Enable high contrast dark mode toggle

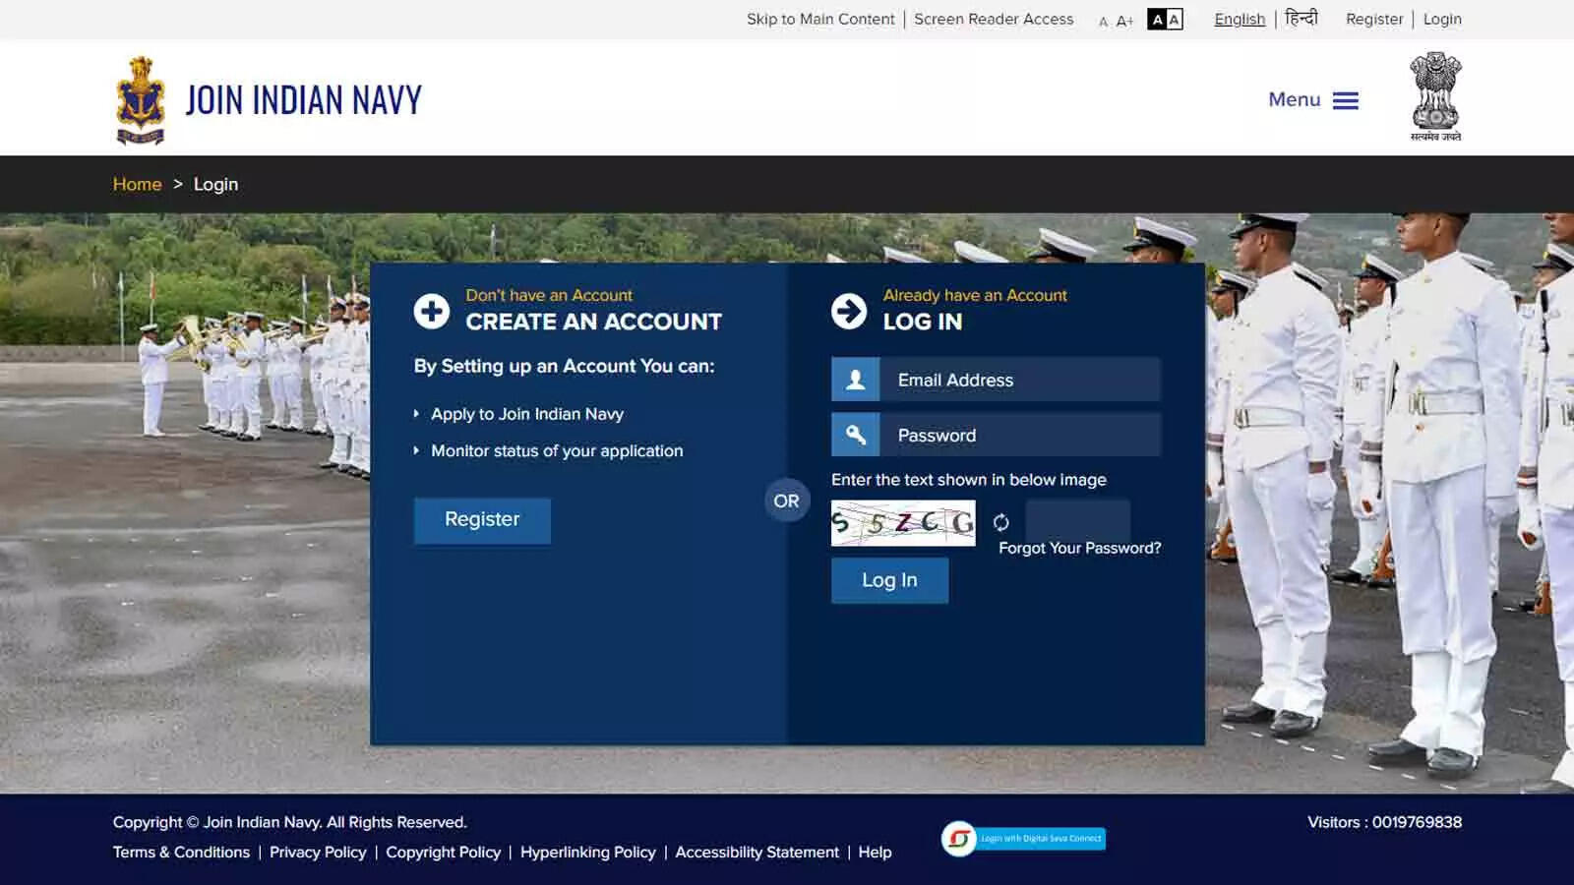pos(1158,19)
